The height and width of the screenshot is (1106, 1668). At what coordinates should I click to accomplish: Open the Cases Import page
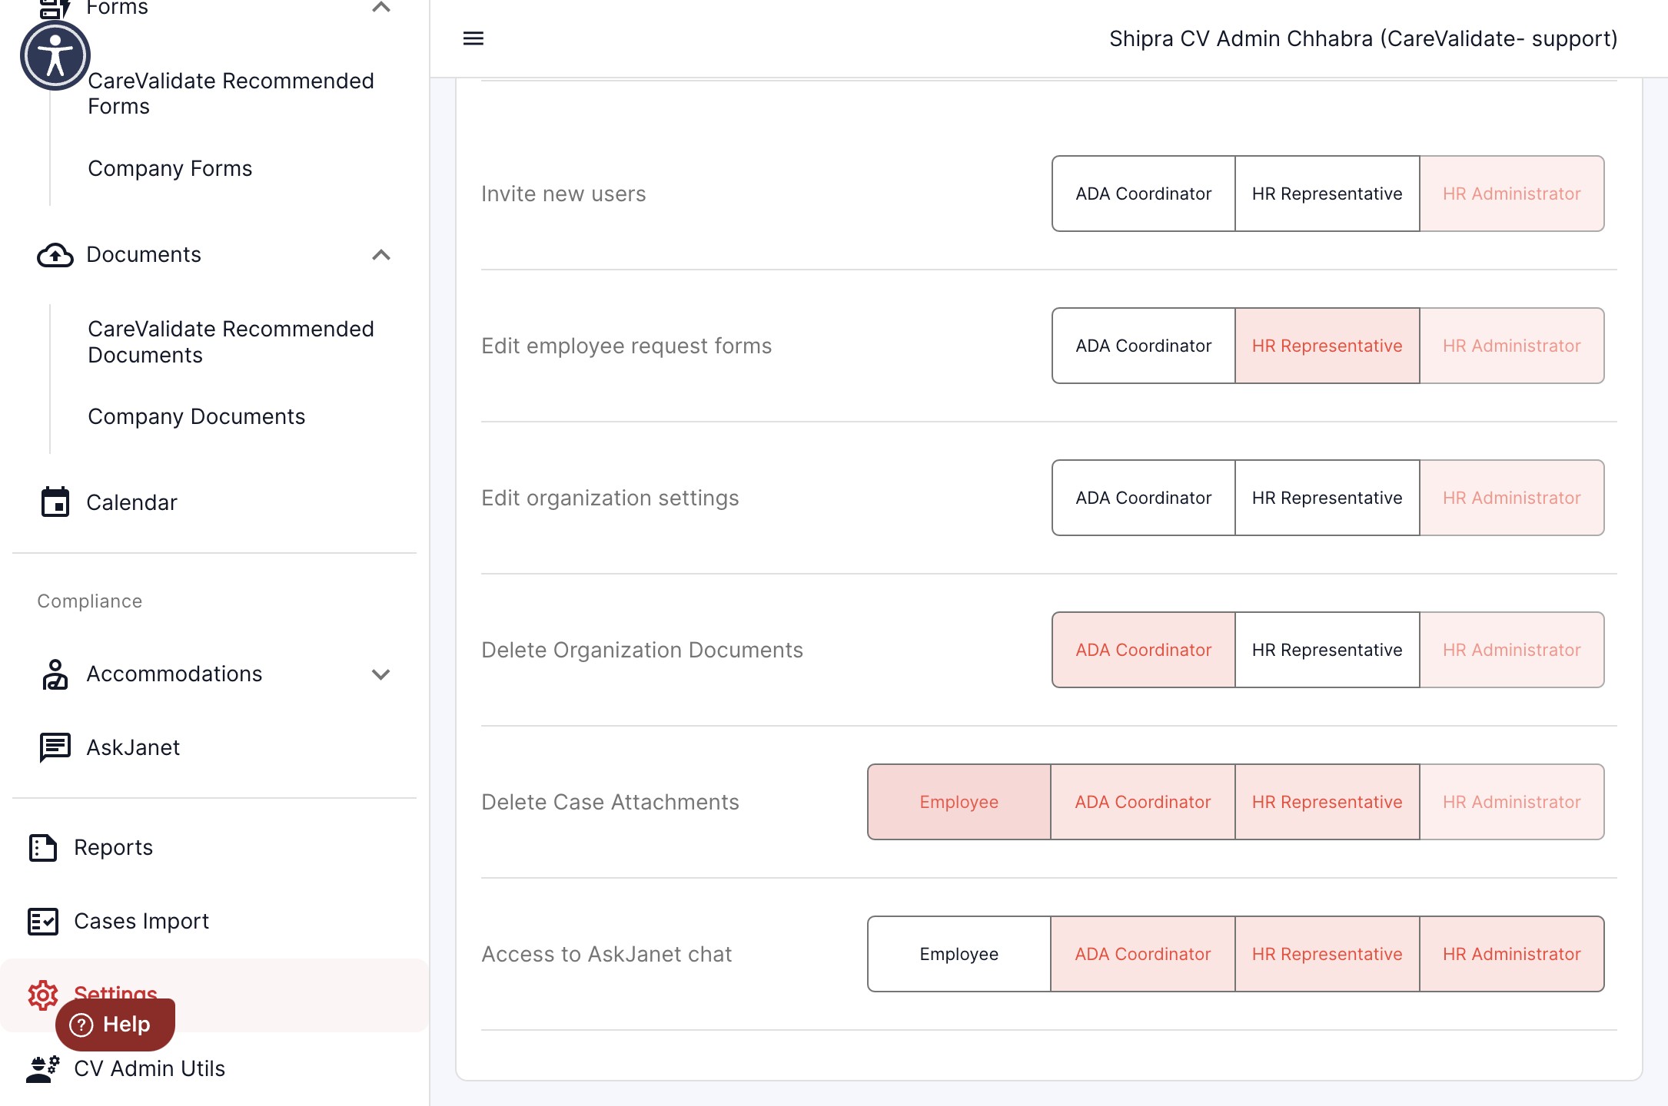click(x=141, y=922)
